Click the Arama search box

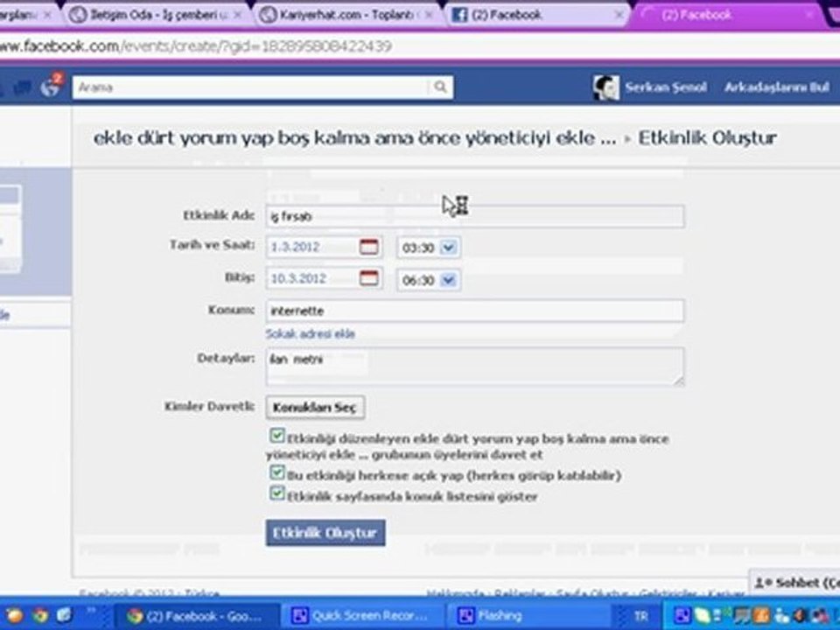[251, 87]
